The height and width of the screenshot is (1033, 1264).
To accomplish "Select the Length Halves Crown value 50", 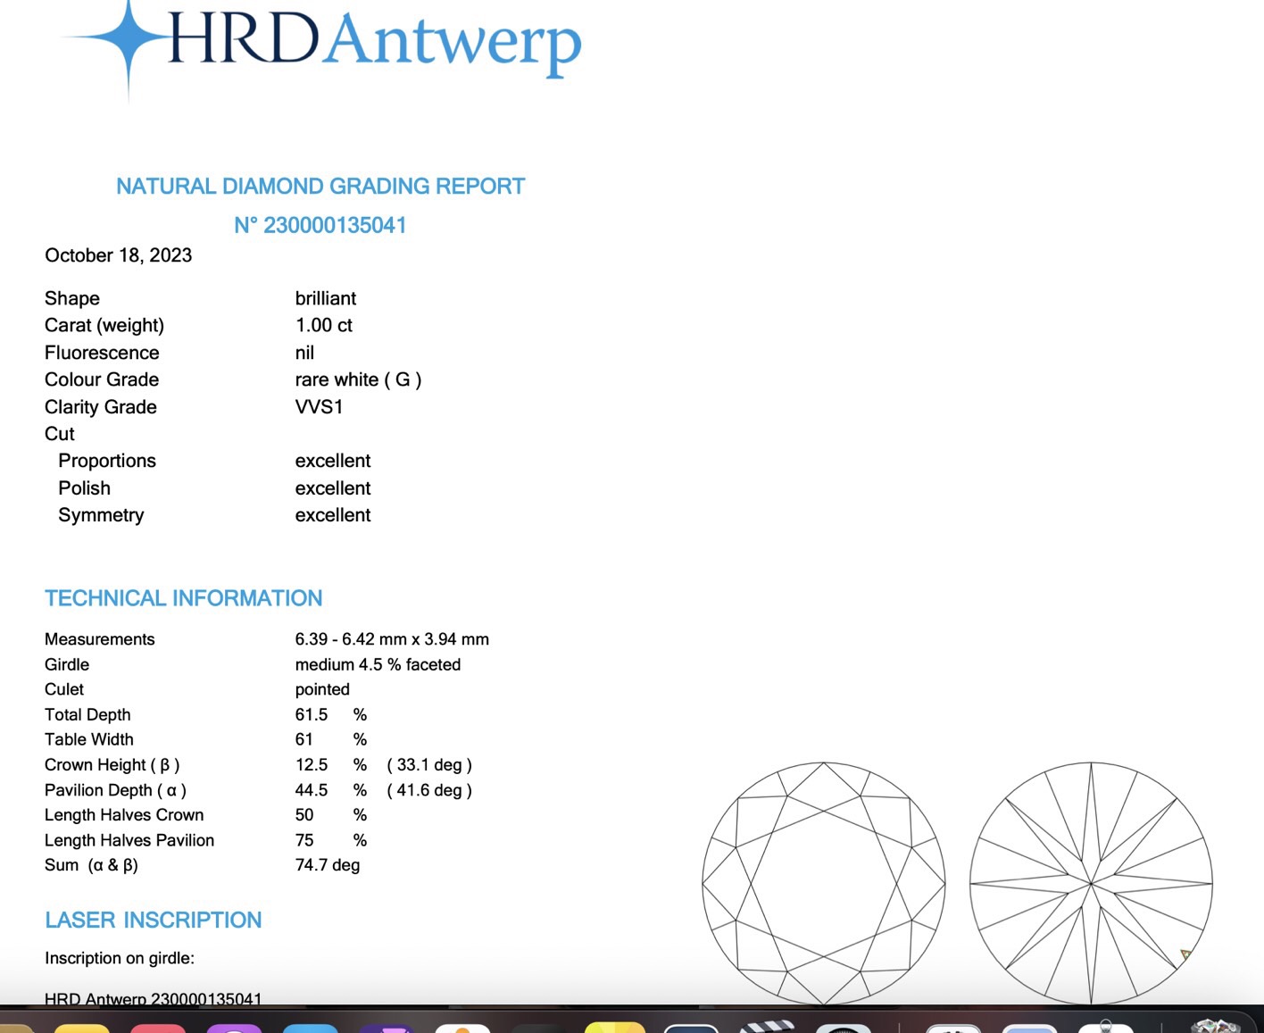I will pyautogui.click(x=304, y=815).
